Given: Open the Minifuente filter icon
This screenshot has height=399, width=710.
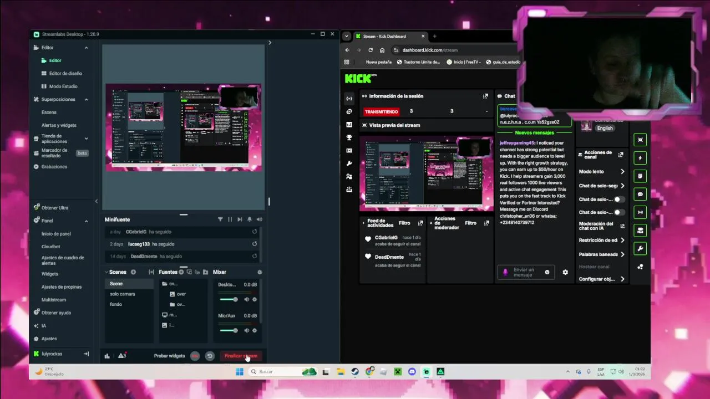Looking at the screenshot, I should coord(220,219).
